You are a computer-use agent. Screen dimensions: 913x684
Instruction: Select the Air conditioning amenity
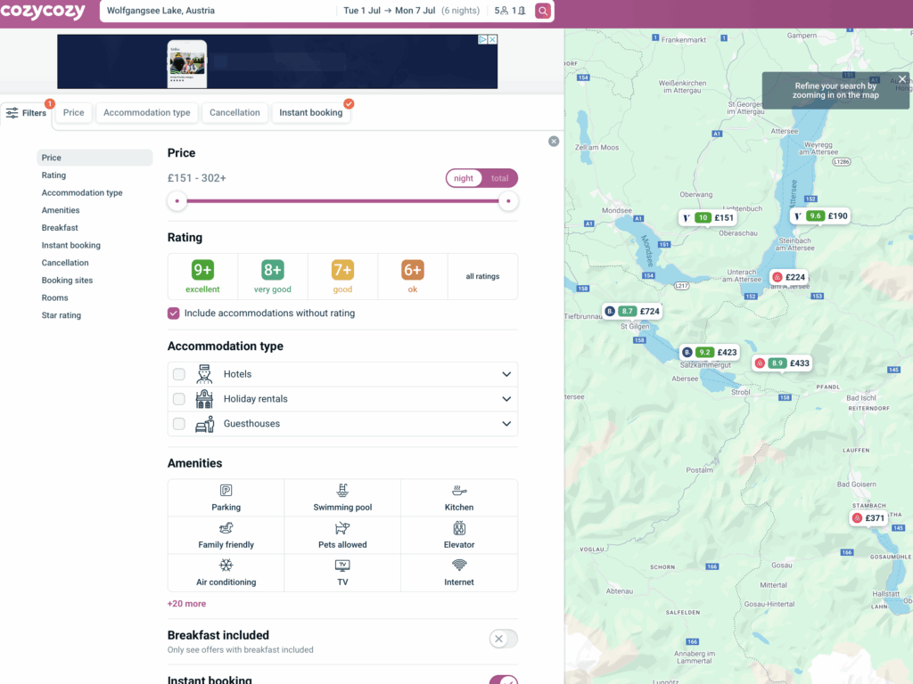226,573
